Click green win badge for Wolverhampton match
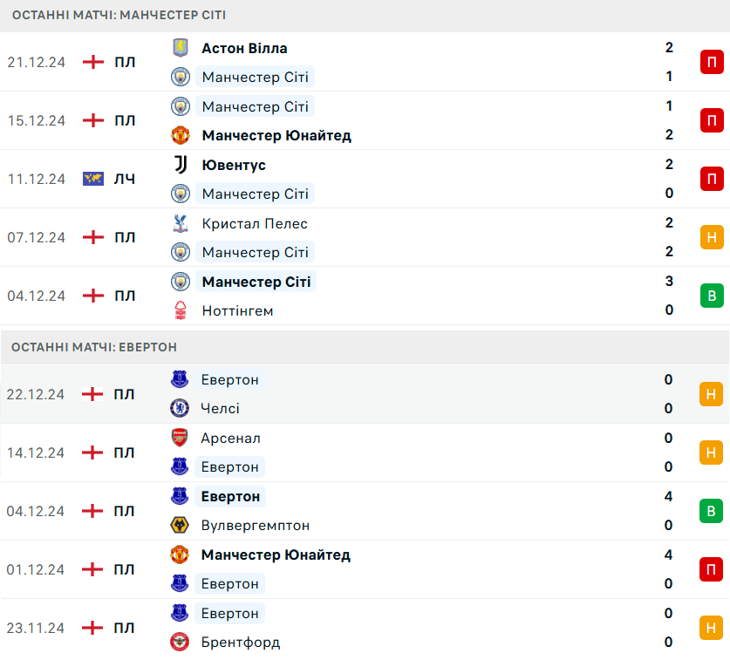The height and width of the screenshot is (660, 730). (712, 511)
